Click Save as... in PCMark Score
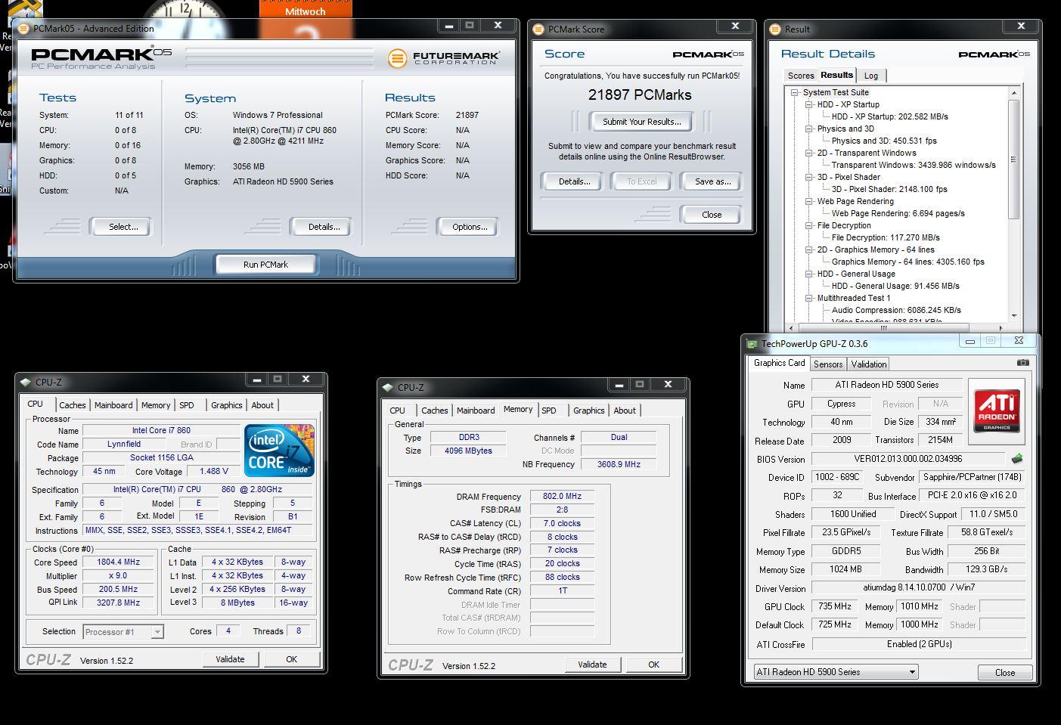The image size is (1061, 725). pyautogui.click(x=712, y=181)
